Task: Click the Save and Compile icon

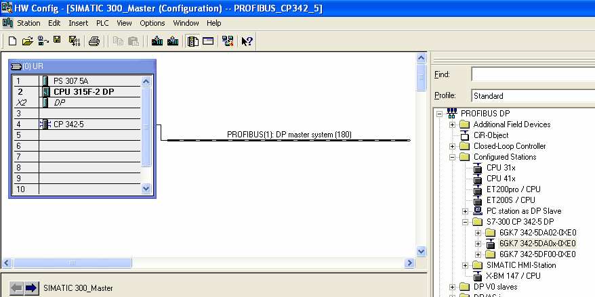Action: tap(75, 41)
